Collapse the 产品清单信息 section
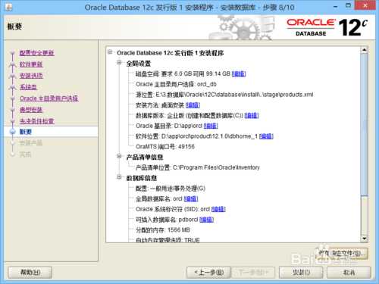 click(119, 157)
